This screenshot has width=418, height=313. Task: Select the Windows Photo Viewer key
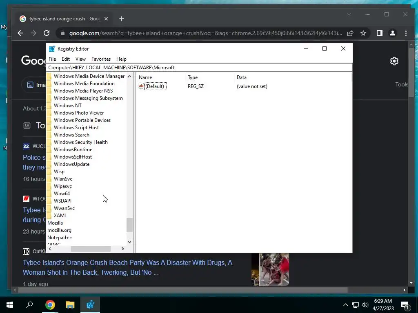79,113
